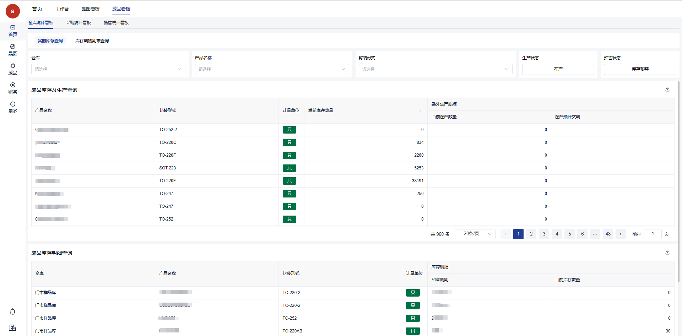Click the organization building icon in sidebar
This screenshot has width=682, height=336.
(x=12, y=327)
